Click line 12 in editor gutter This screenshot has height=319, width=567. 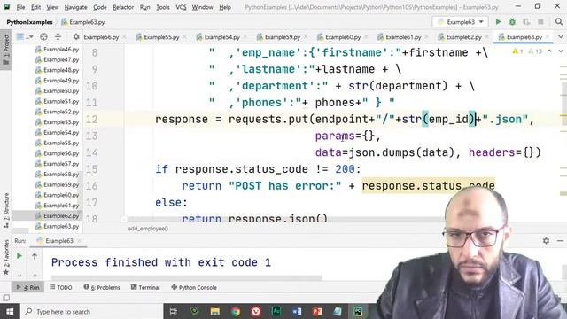click(92, 120)
